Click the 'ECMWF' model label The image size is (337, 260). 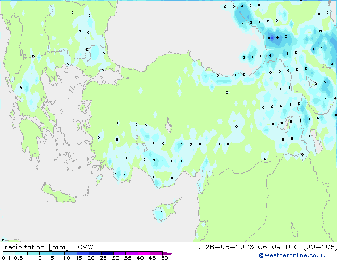click(x=86, y=247)
